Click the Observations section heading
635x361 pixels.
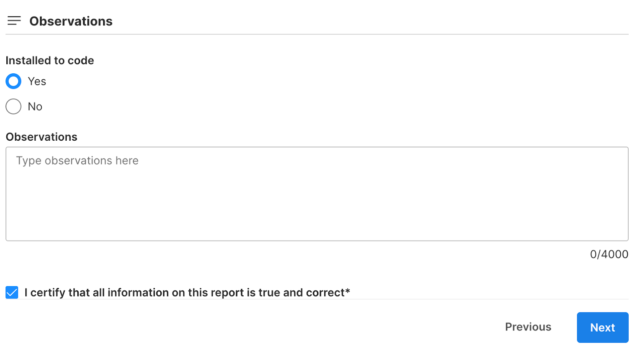click(x=71, y=21)
